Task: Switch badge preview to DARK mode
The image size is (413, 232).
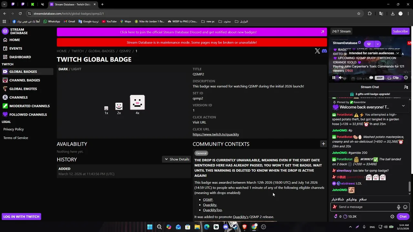Action: pyautogui.click(x=63, y=69)
